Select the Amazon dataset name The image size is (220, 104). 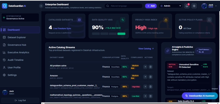pos(54,76)
